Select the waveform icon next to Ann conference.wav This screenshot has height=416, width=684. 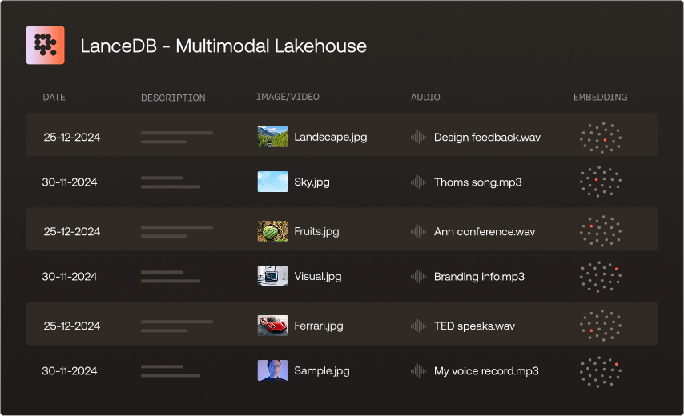[418, 232]
